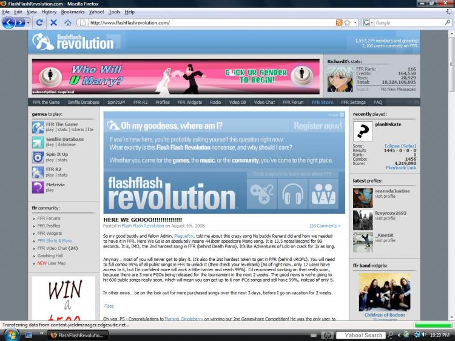The height and width of the screenshot is (341, 455).
Task: Open reanndaJustine's profile thumbnail
Action: 363,198
